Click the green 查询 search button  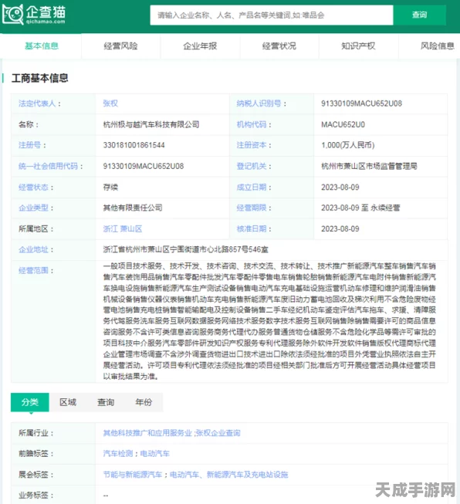click(420, 15)
